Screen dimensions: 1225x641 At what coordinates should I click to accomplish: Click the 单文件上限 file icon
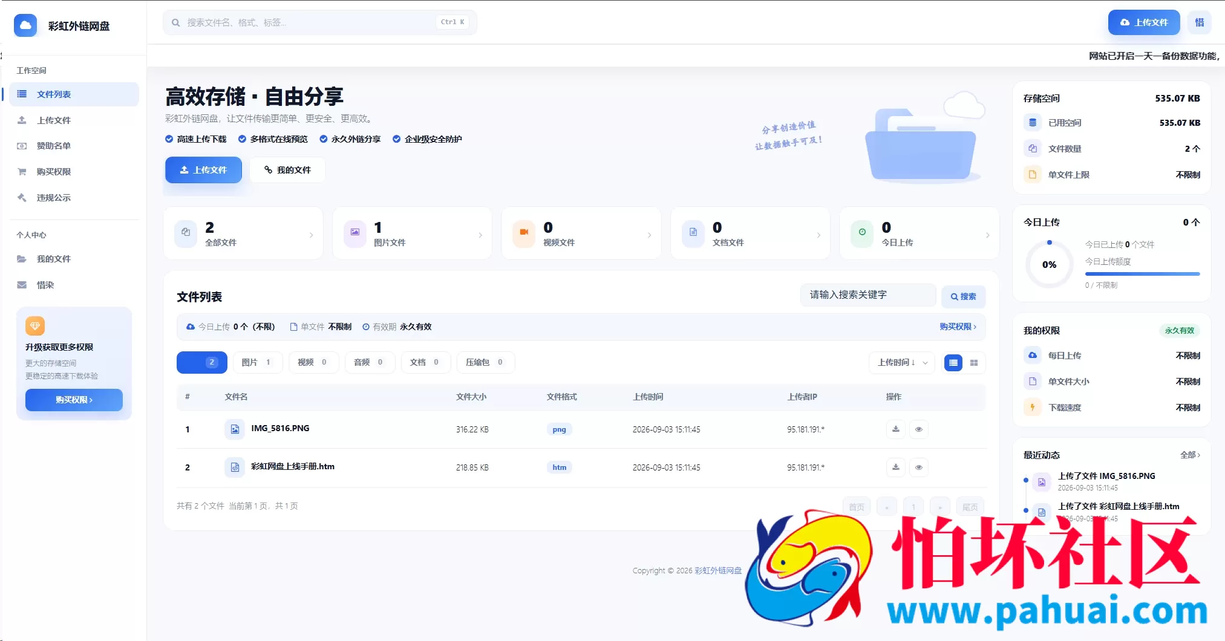click(1033, 175)
